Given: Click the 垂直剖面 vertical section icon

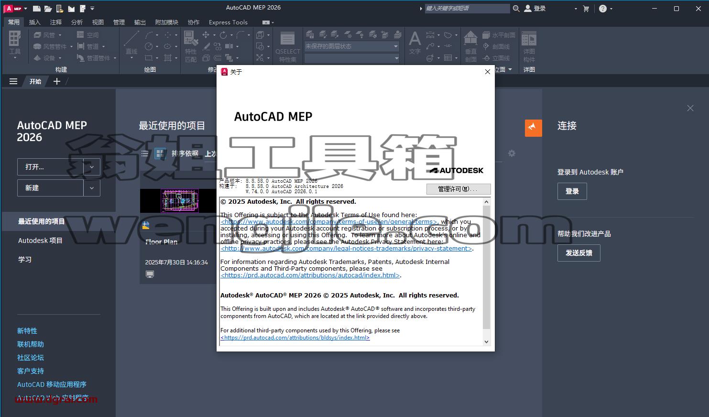Looking at the screenshot, I should point(471,46).
